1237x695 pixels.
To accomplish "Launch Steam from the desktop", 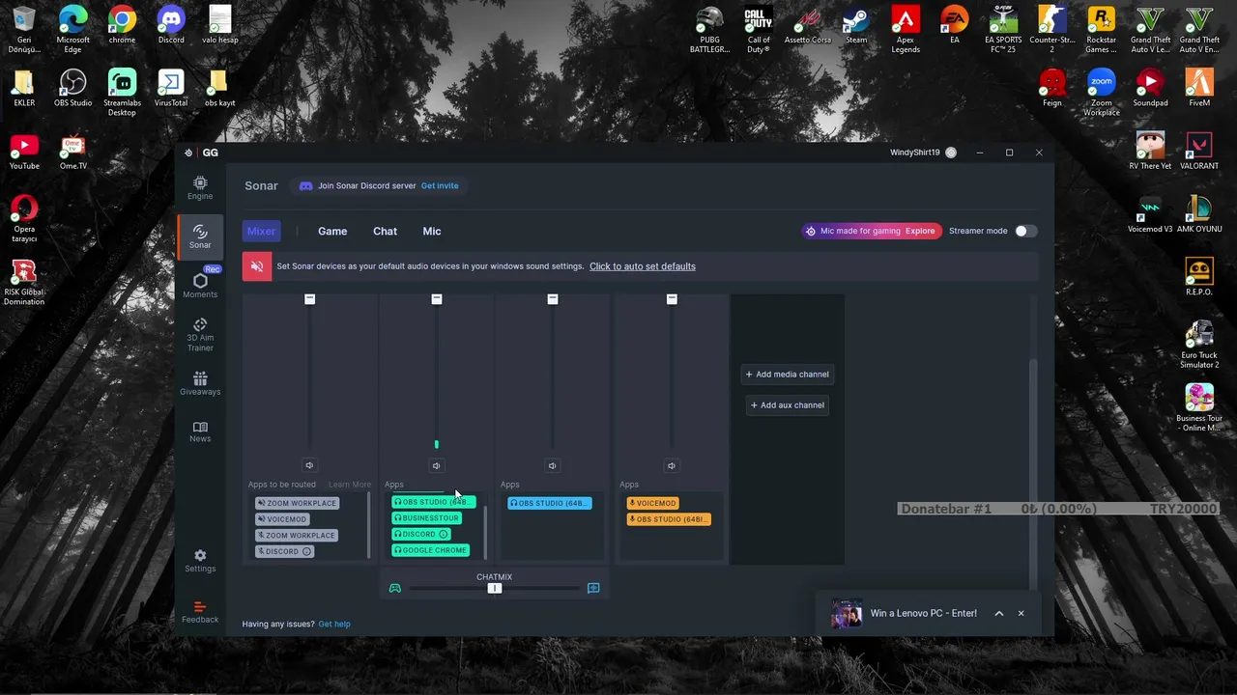I will point(856,25).
